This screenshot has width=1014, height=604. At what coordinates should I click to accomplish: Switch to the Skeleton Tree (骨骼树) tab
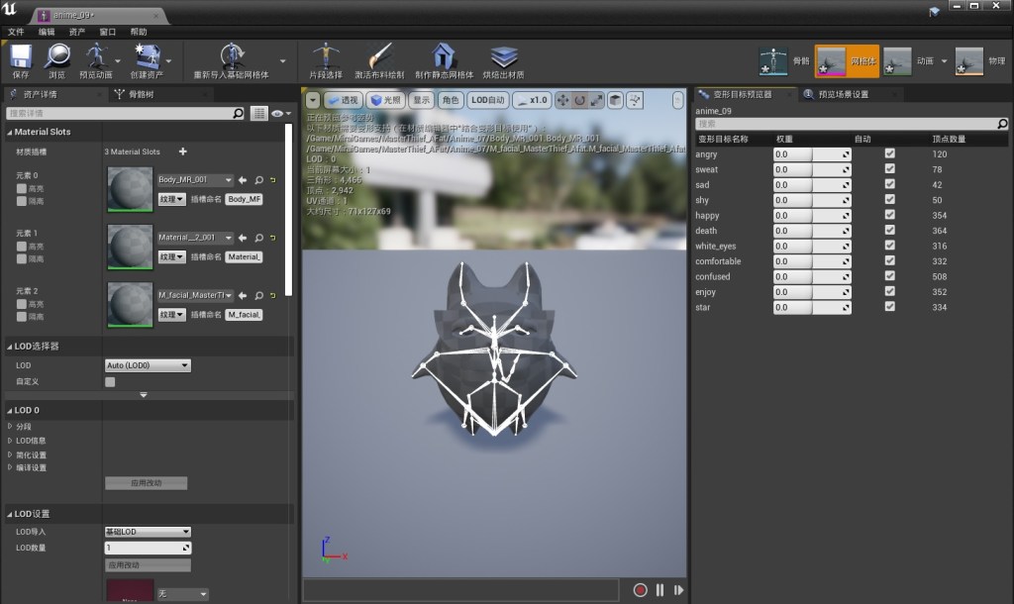[139, 95]
